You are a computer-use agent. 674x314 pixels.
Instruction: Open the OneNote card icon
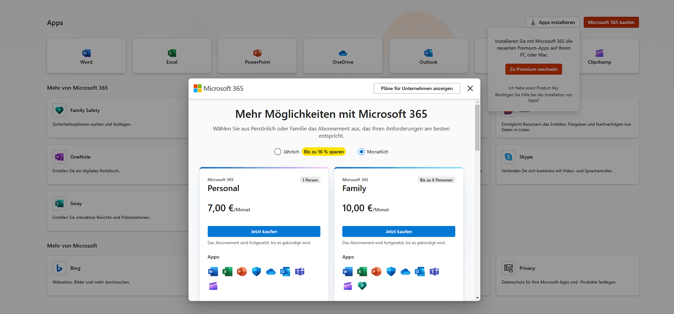[59, 157]
